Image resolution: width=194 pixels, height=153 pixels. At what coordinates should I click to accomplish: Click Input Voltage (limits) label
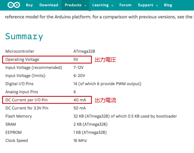[x=25, y=76]
